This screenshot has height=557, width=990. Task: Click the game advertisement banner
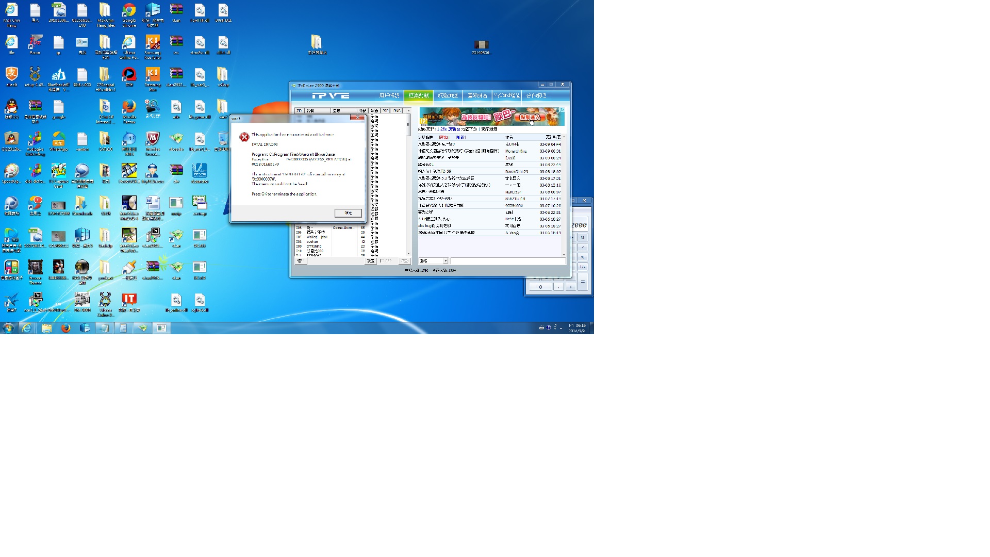tap(491, 117)
